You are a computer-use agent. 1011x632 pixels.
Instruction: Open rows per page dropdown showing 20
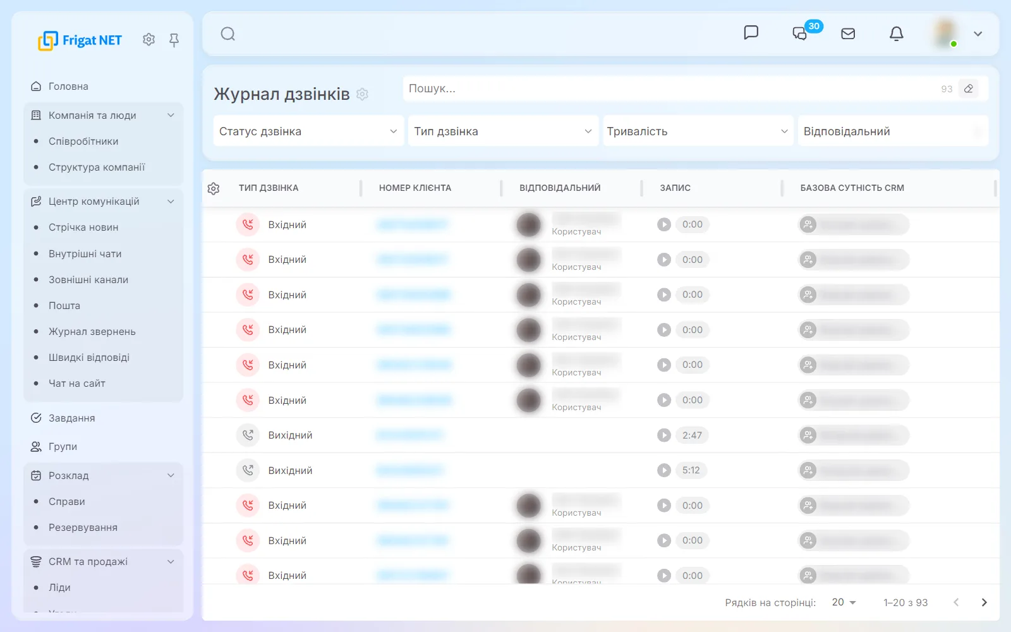tap(844, 602)
